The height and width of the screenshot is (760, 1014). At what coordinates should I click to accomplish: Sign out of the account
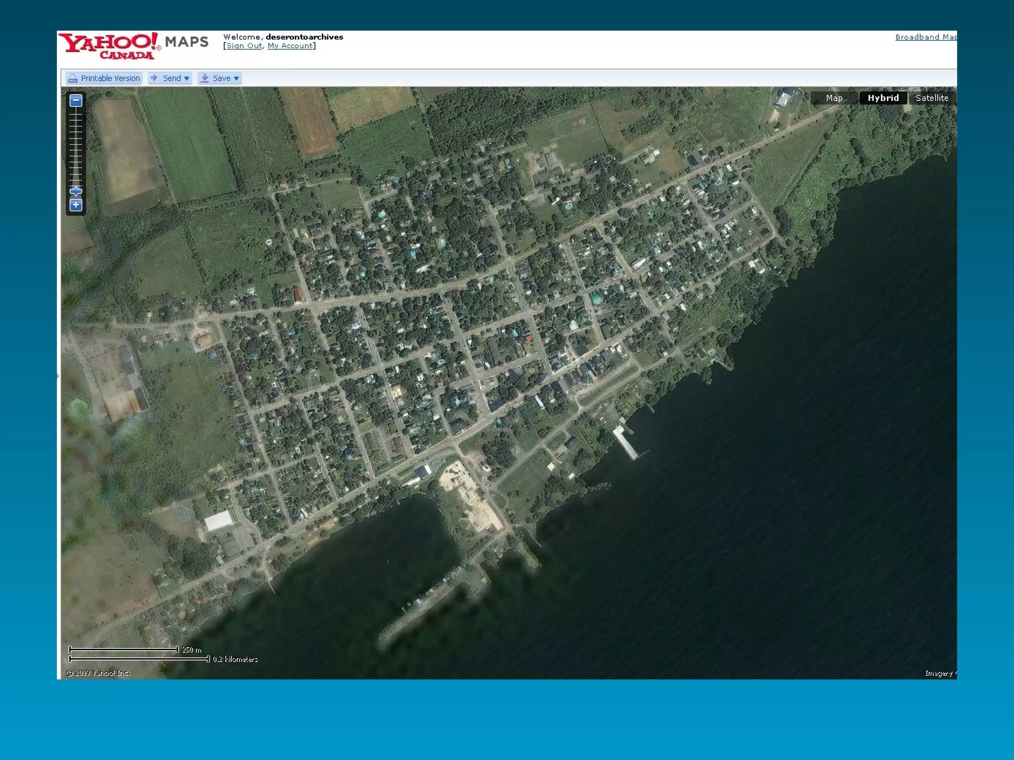(x=244, y=46)
